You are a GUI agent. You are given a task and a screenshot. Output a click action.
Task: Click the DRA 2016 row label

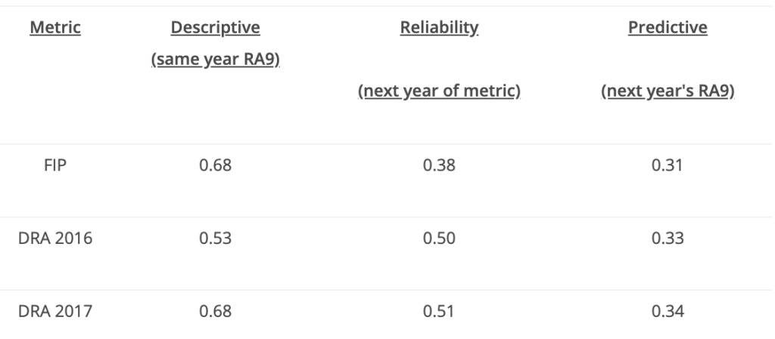coord(54,238)
